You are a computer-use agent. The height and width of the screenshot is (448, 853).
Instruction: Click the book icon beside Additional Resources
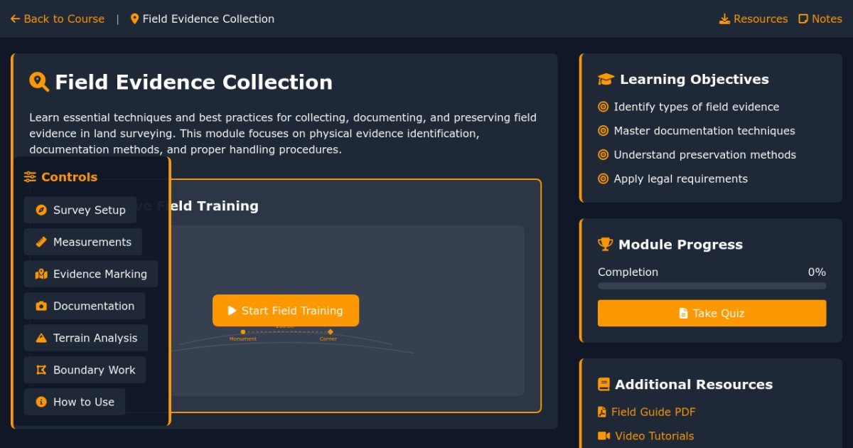point(603,384)
